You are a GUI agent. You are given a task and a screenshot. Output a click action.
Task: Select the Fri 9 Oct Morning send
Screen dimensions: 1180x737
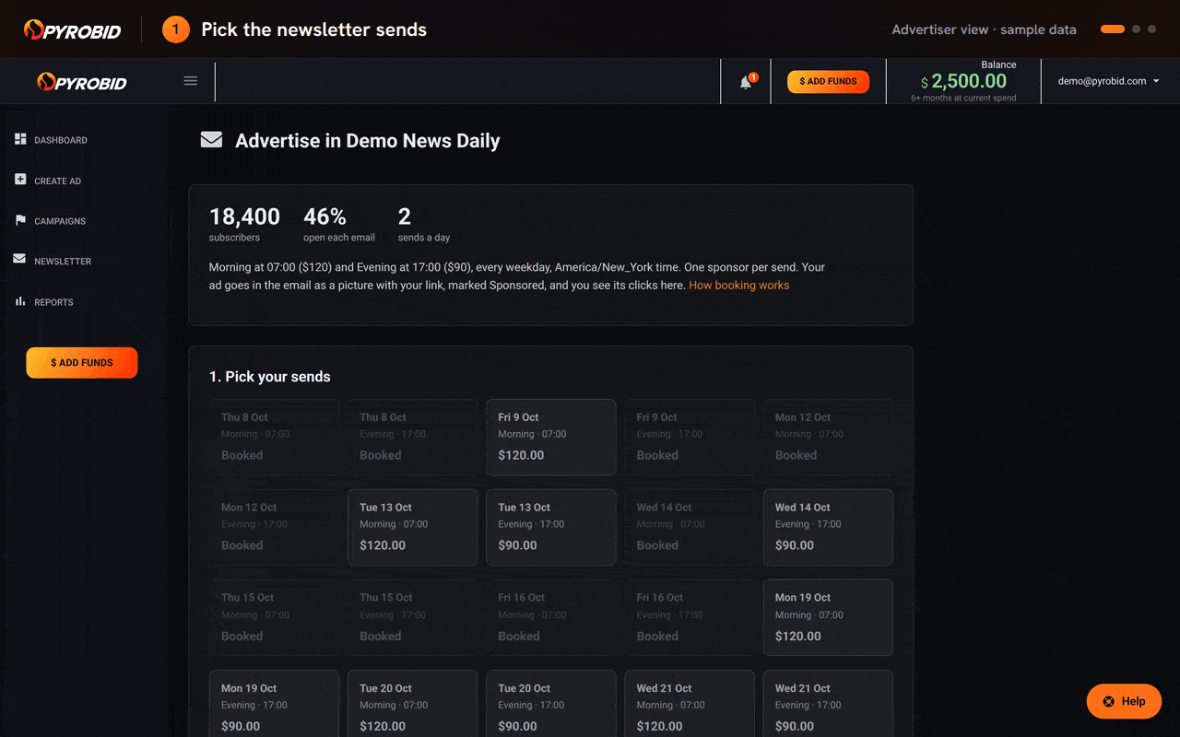551,437
